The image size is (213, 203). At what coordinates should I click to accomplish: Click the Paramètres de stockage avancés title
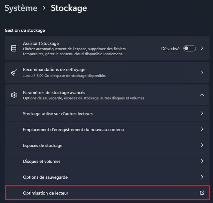(58, 93)
